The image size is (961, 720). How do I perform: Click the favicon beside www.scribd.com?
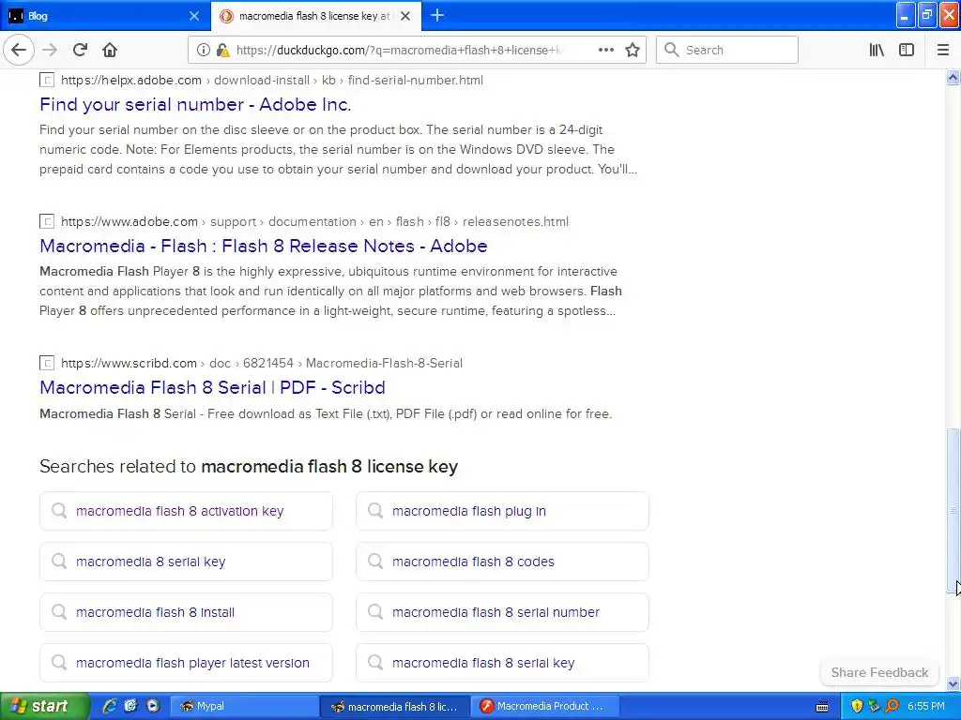pos(47,363)
